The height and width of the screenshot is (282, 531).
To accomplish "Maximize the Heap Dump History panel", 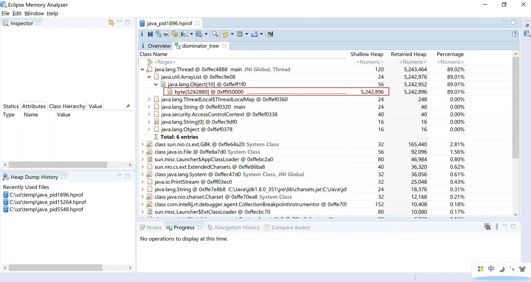I will click(x=128, y=176).
